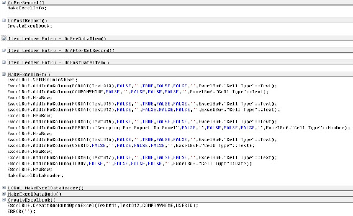
Task: Click the AddInfoColumn line with USERID
Action: tap(131, 146)
